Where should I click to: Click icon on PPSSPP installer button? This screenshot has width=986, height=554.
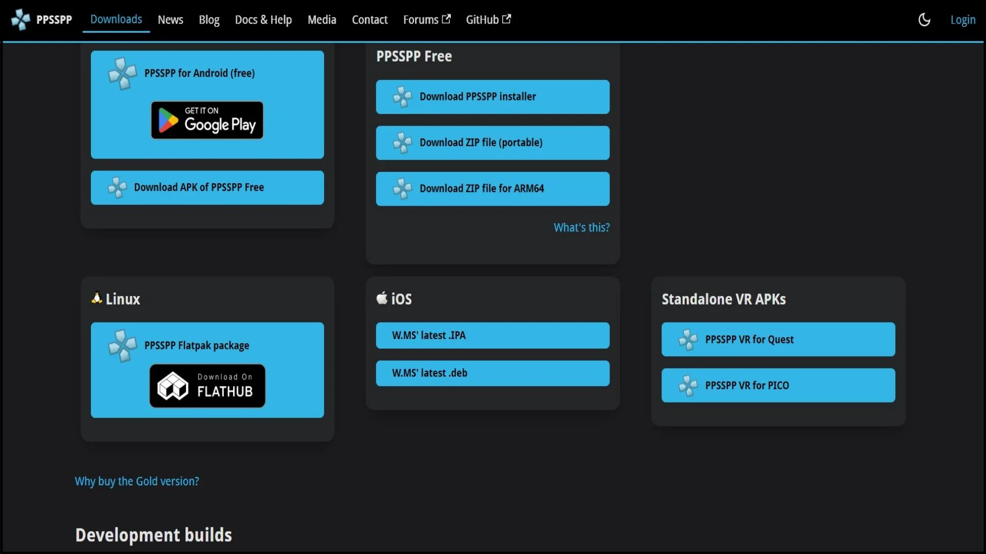[x=403, y=97]
